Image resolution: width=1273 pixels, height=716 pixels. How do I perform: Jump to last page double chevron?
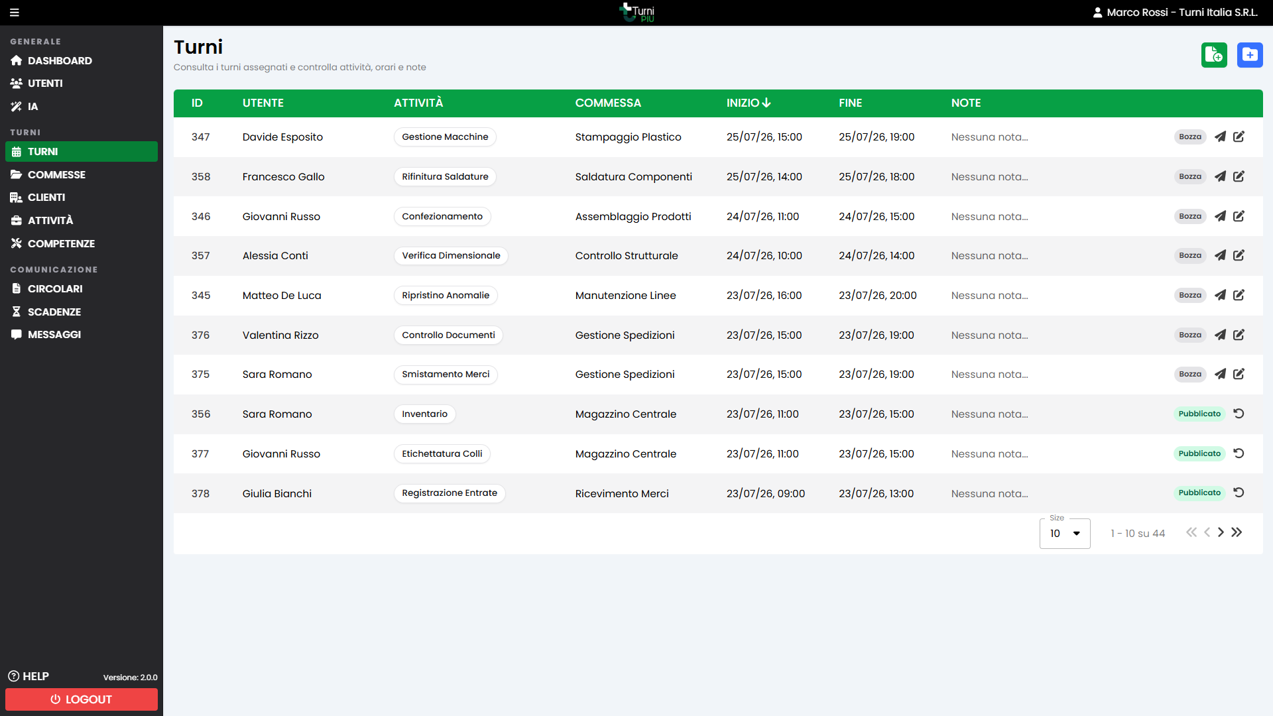(x=1237, y=532)
